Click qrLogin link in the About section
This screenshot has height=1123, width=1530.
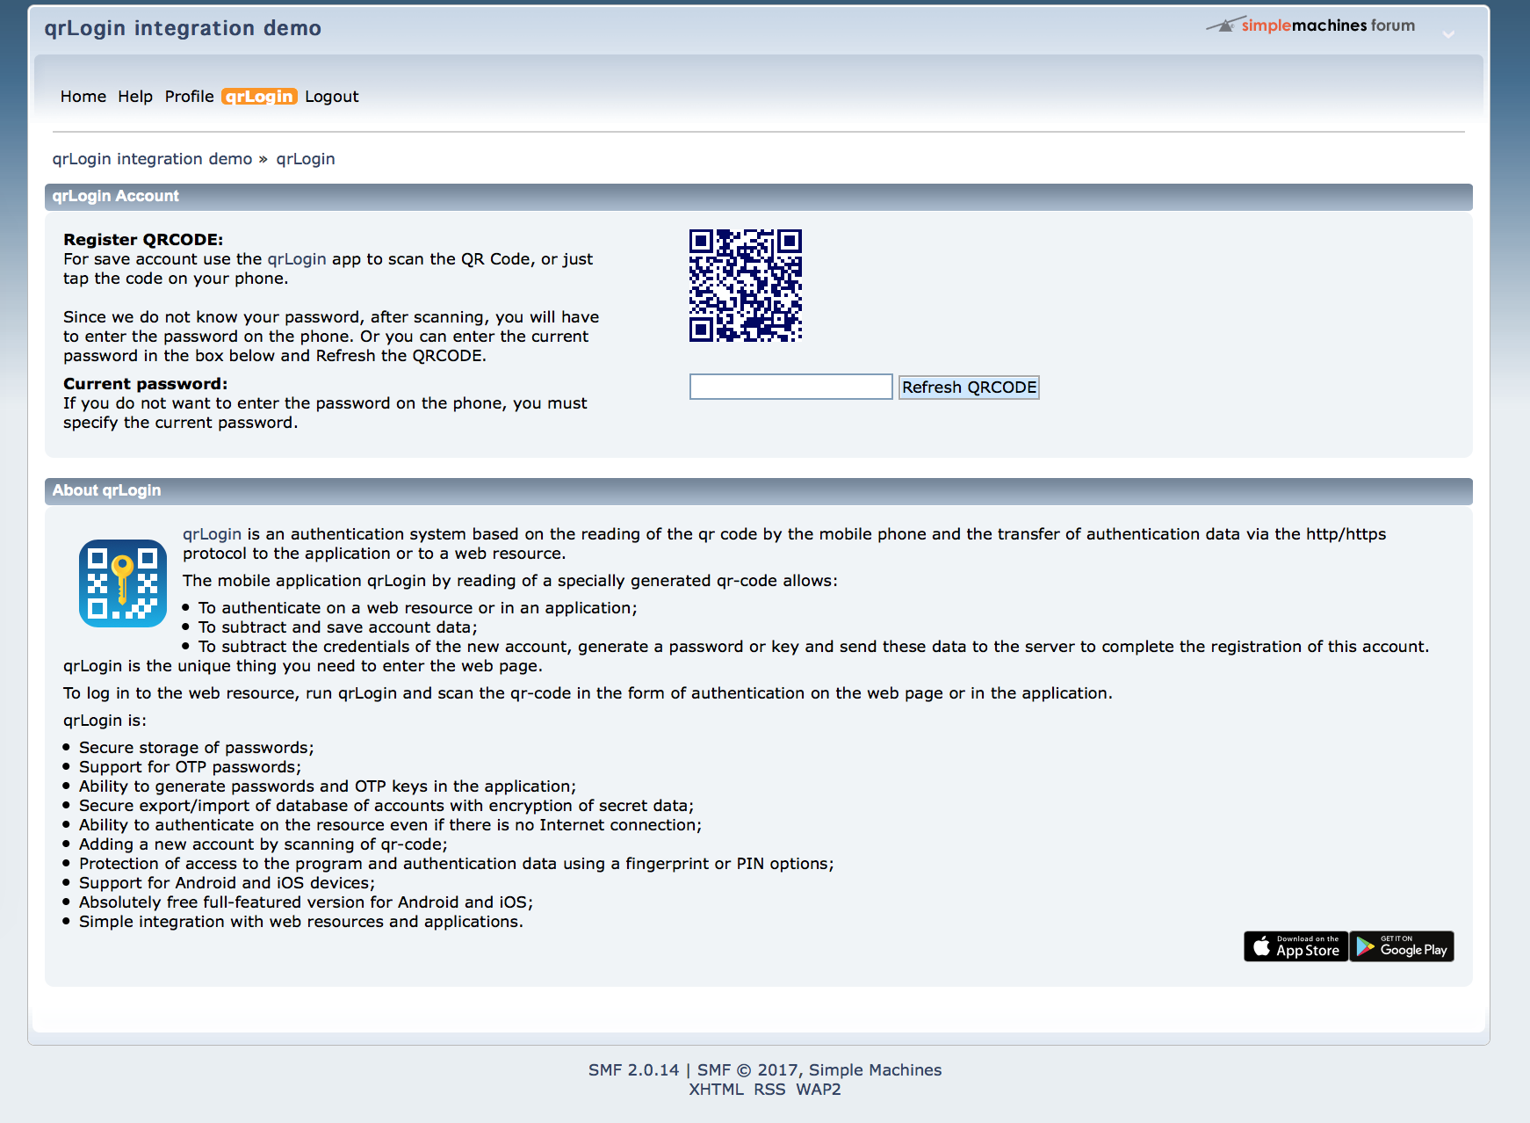(x=212, y=534)
